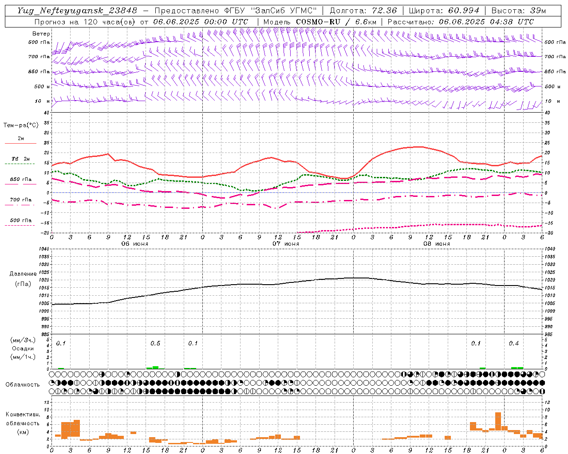Click the Осадки precipitation panel label
The height and width of the screenshot is (454, 568).
tap(23, 348)
